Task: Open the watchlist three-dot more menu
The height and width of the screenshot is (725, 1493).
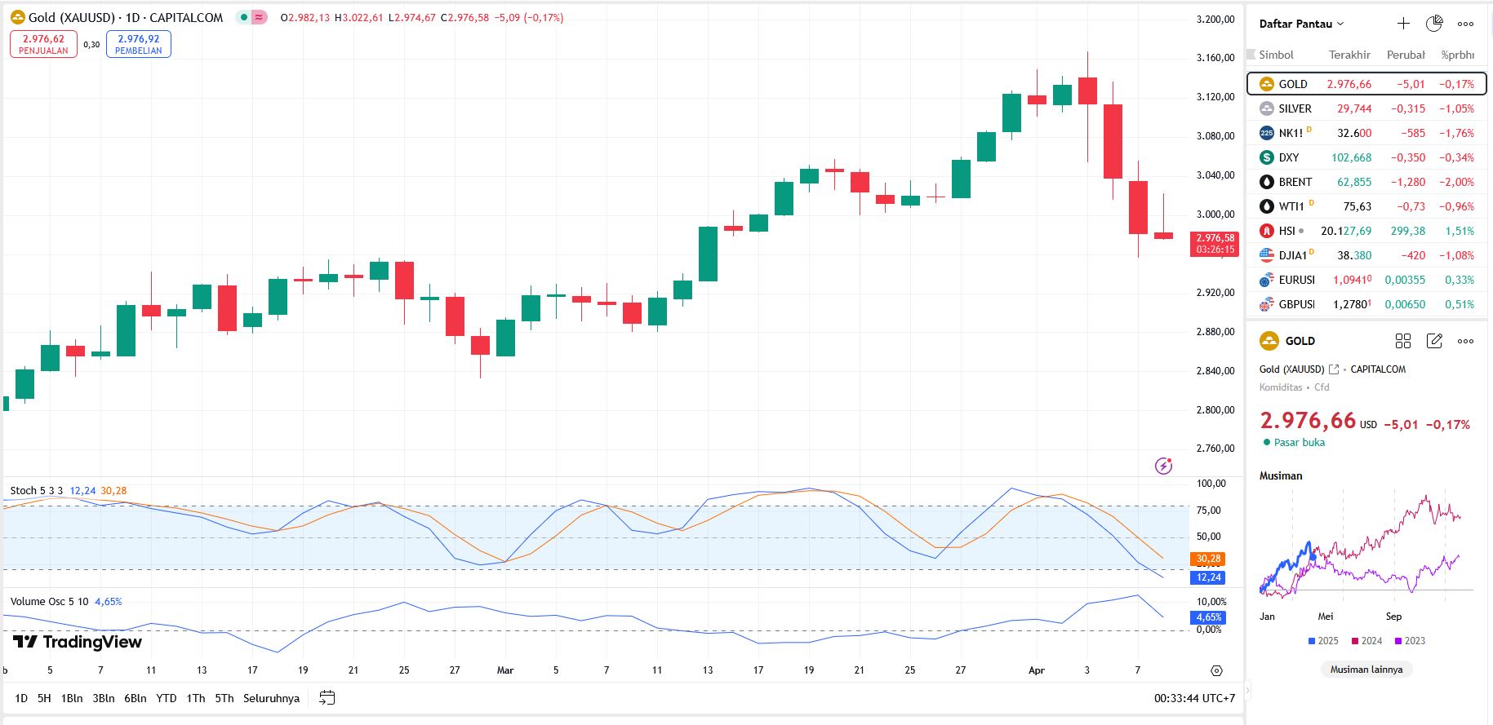Action: point(1466,24)
